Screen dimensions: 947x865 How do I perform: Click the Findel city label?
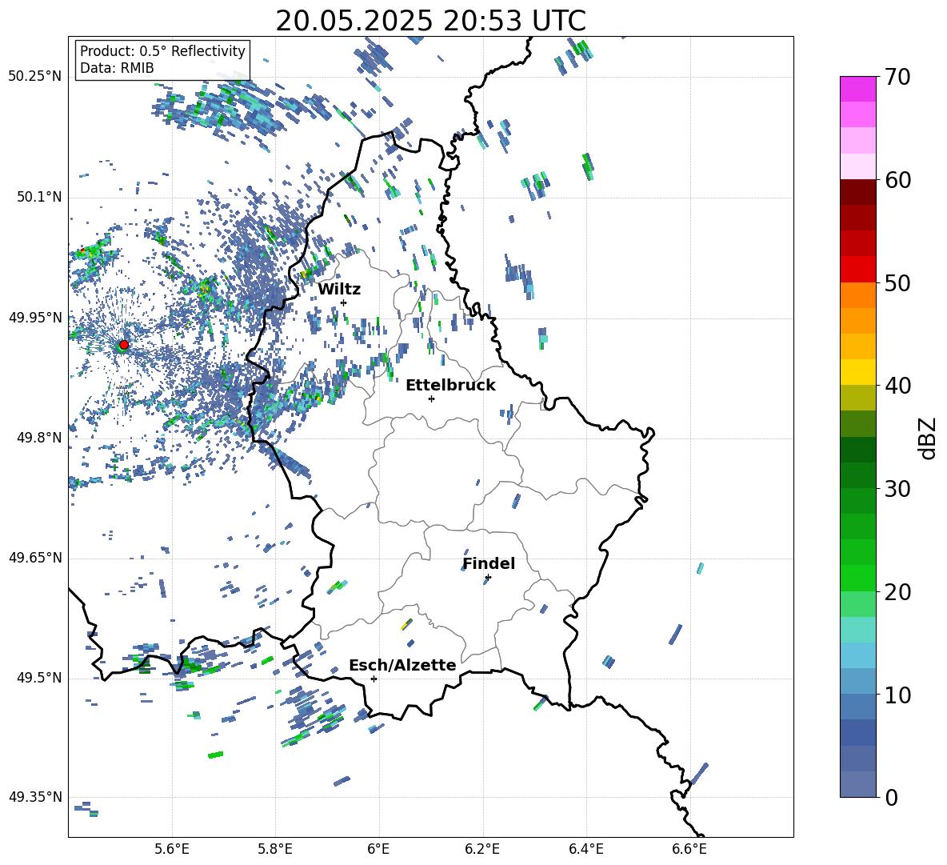tap(489, 563)
